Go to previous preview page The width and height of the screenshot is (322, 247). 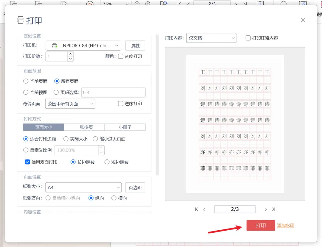click(x=204, y=209)
